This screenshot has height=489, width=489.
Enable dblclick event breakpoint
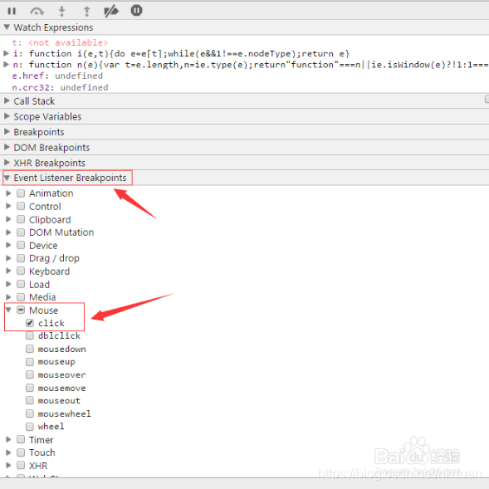30,336
